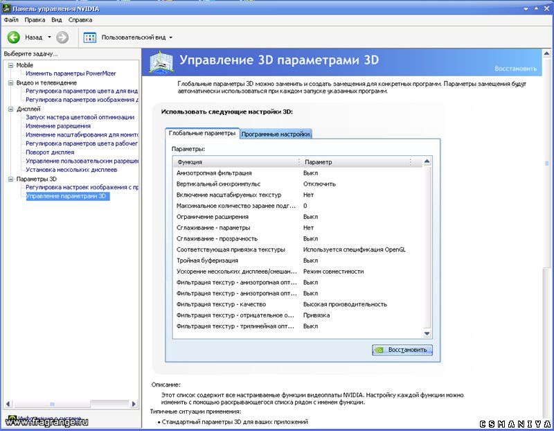Click the 3D settings header image

pos(161,62)
